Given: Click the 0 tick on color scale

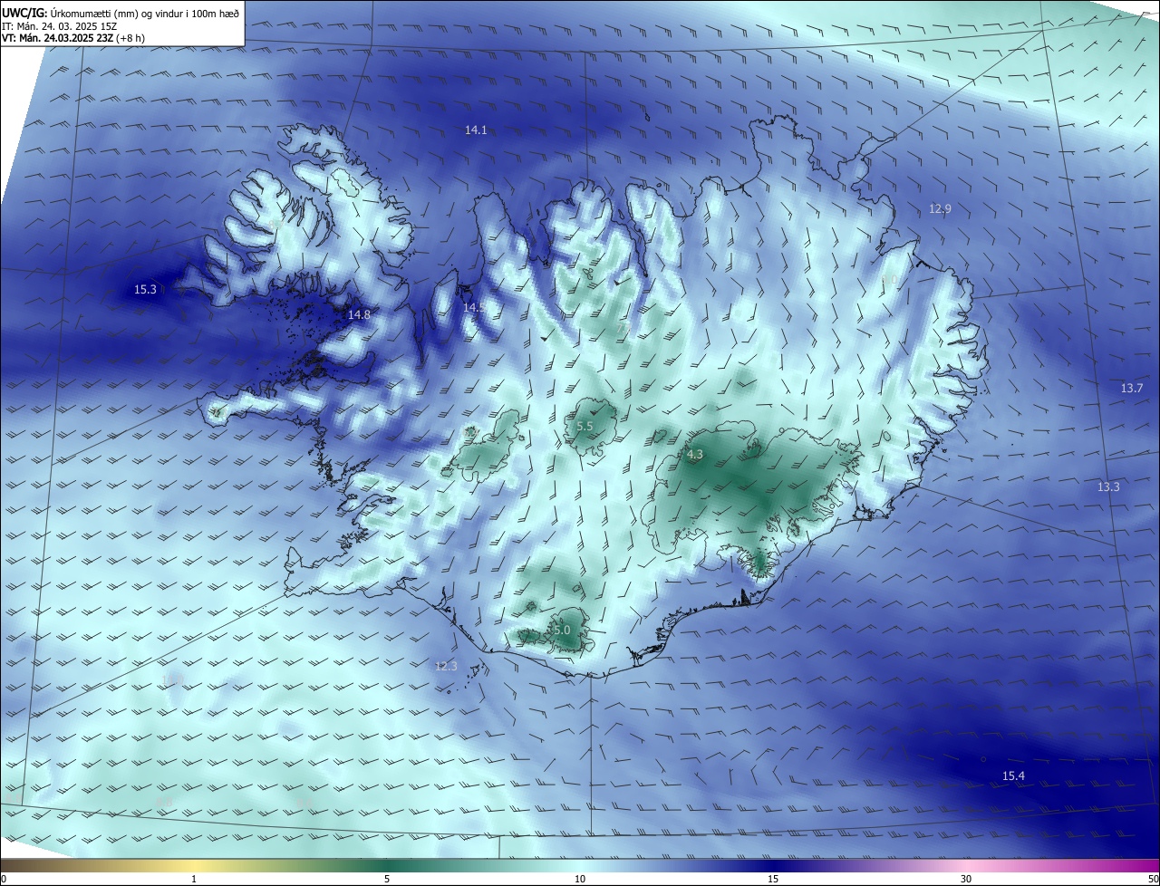Looking at the screenshot, I should [3, 880].
